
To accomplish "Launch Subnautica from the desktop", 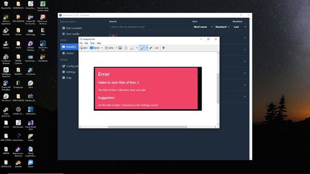I will pos(31,111).
